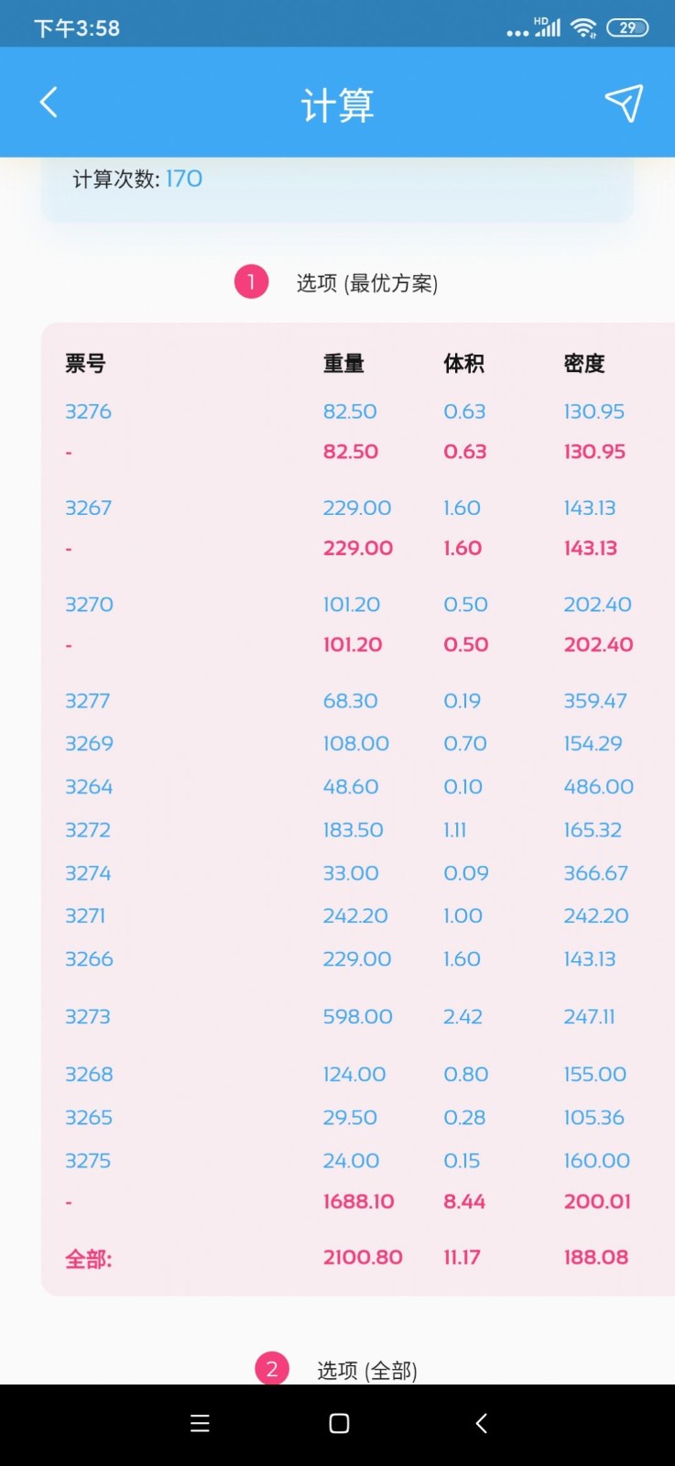675x1466 pixels.
Task: Tap the 密度 column header
Action: click(x=584, y=364)
